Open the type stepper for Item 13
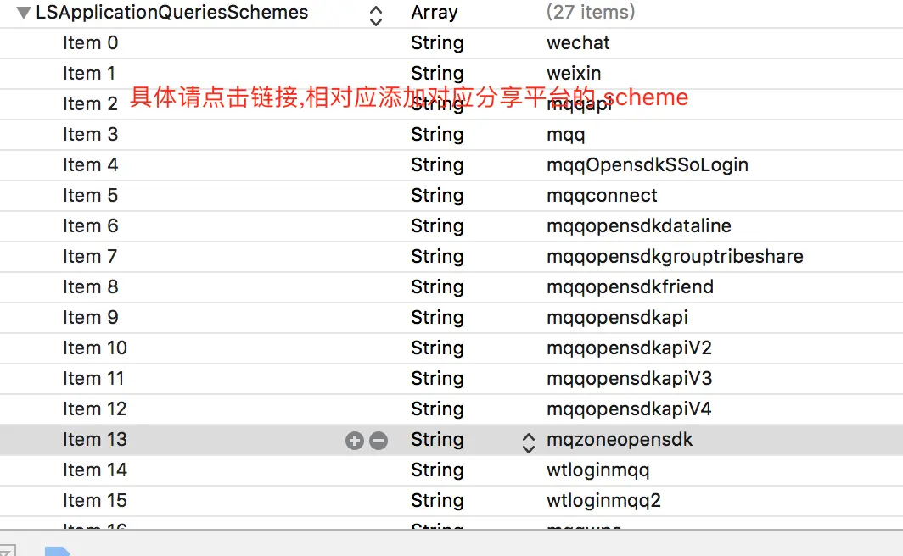This screenshot has height=556, width=903. [529, 442]
